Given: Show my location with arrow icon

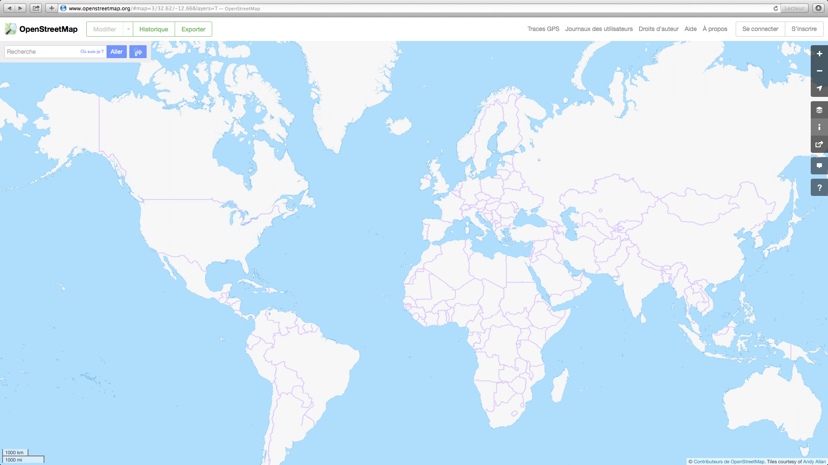Looking at the screenshot, I should [x=819, y=88].
